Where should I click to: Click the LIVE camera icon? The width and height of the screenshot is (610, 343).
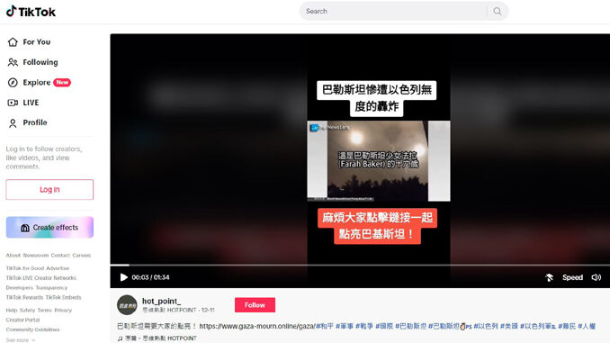tap(13, 103)
